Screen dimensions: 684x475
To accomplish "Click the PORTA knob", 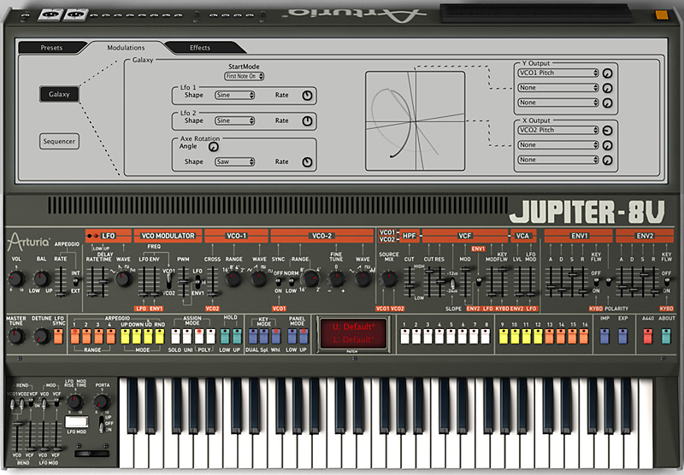I will [102, 402].
